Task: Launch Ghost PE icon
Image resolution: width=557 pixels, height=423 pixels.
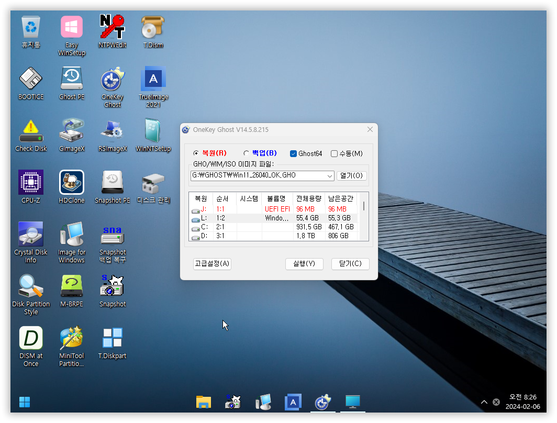Action: (x=71, y=83)
